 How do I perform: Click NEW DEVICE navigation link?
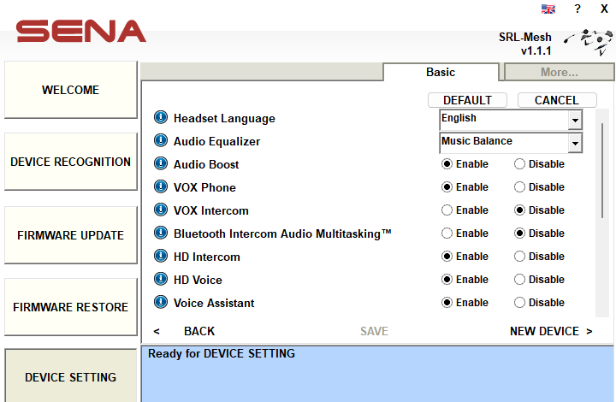[550, 331]
